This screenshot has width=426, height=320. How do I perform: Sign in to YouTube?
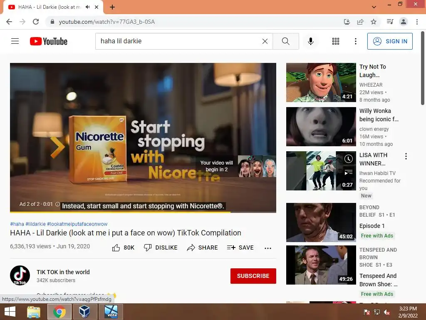(x=390, y=41)
